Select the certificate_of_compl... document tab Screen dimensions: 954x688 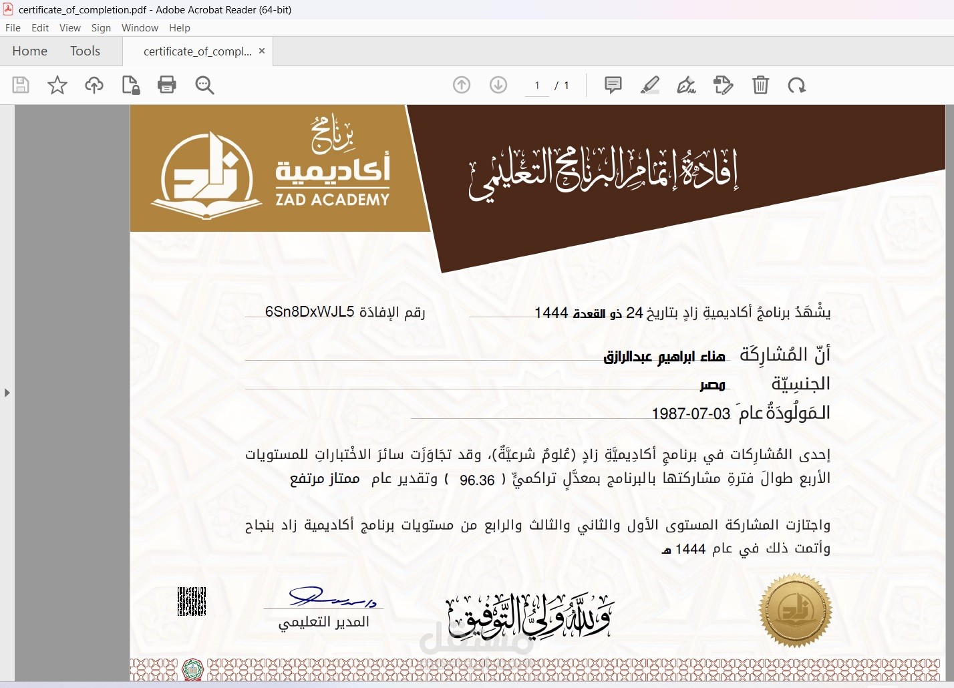point(197,51)
